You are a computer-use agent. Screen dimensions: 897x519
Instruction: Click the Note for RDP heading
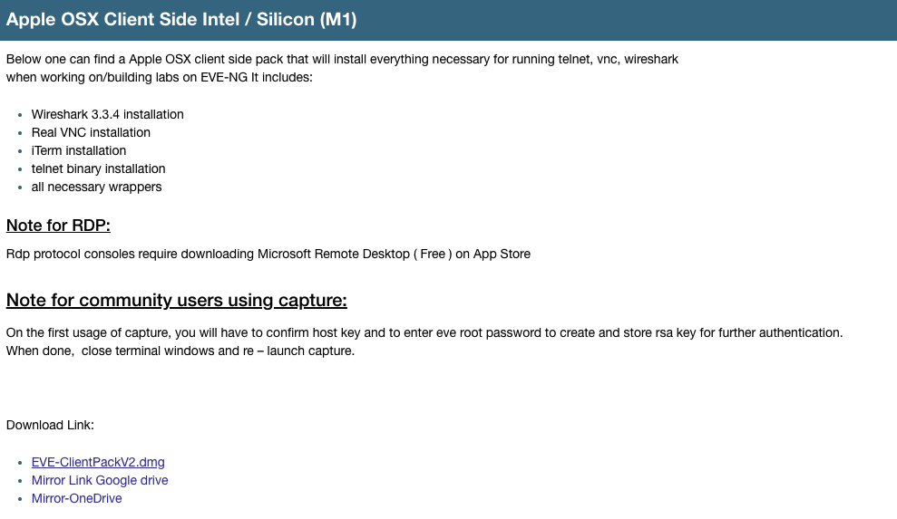pyautogui.click(x=58, y=226)
